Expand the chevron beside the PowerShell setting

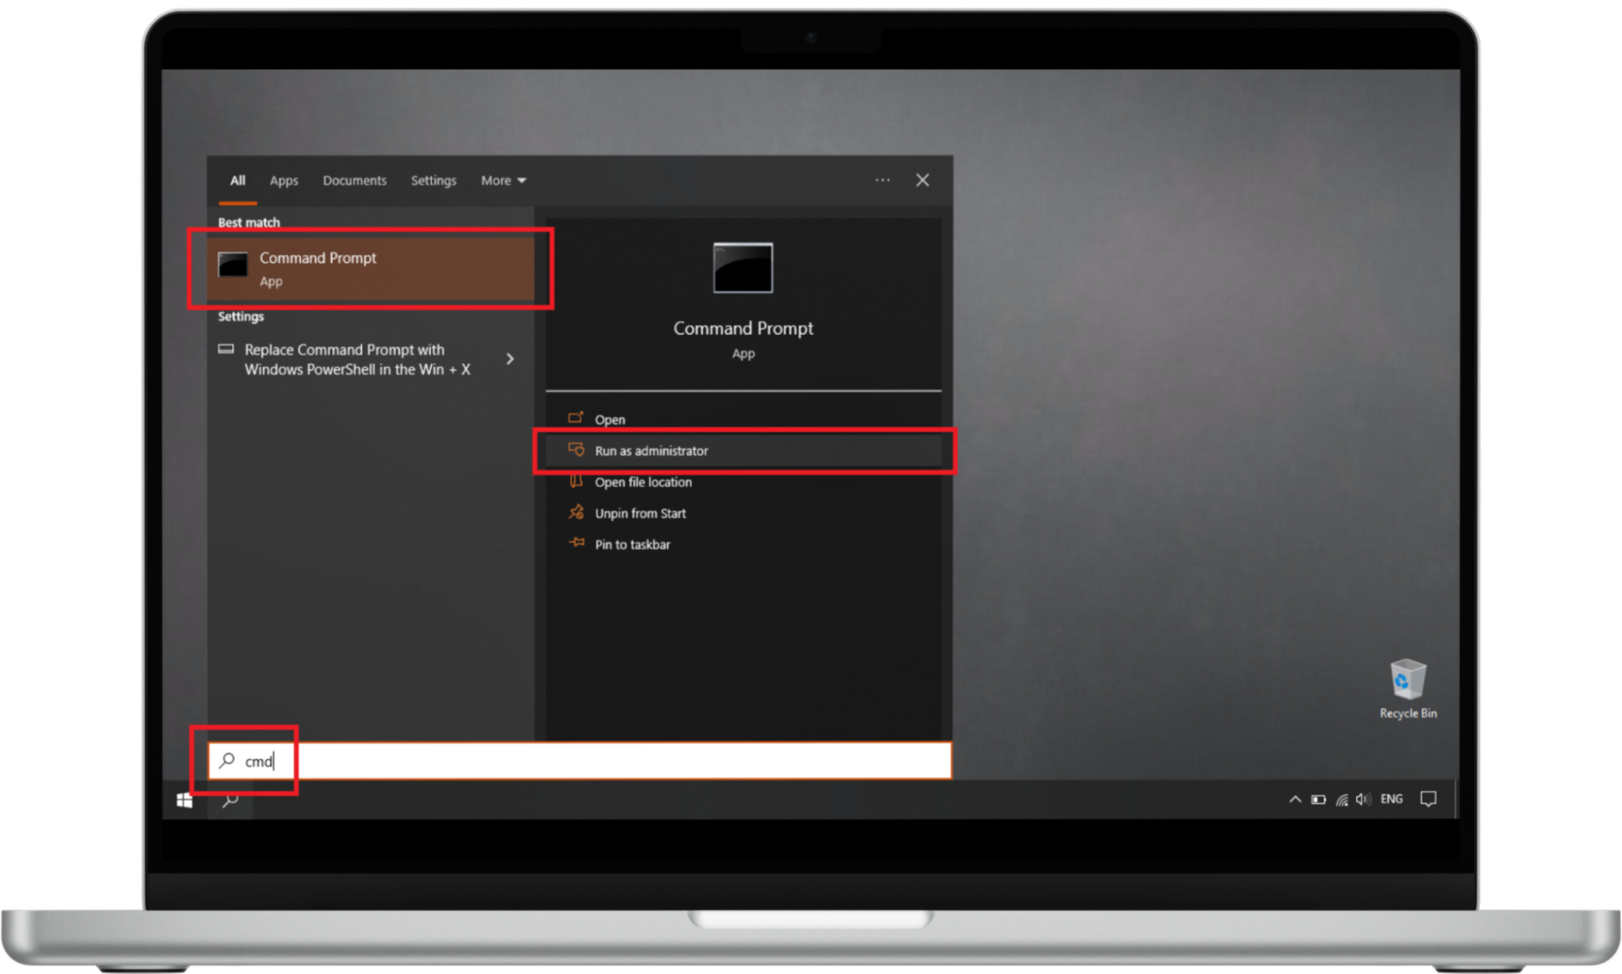tap(510, 359)
